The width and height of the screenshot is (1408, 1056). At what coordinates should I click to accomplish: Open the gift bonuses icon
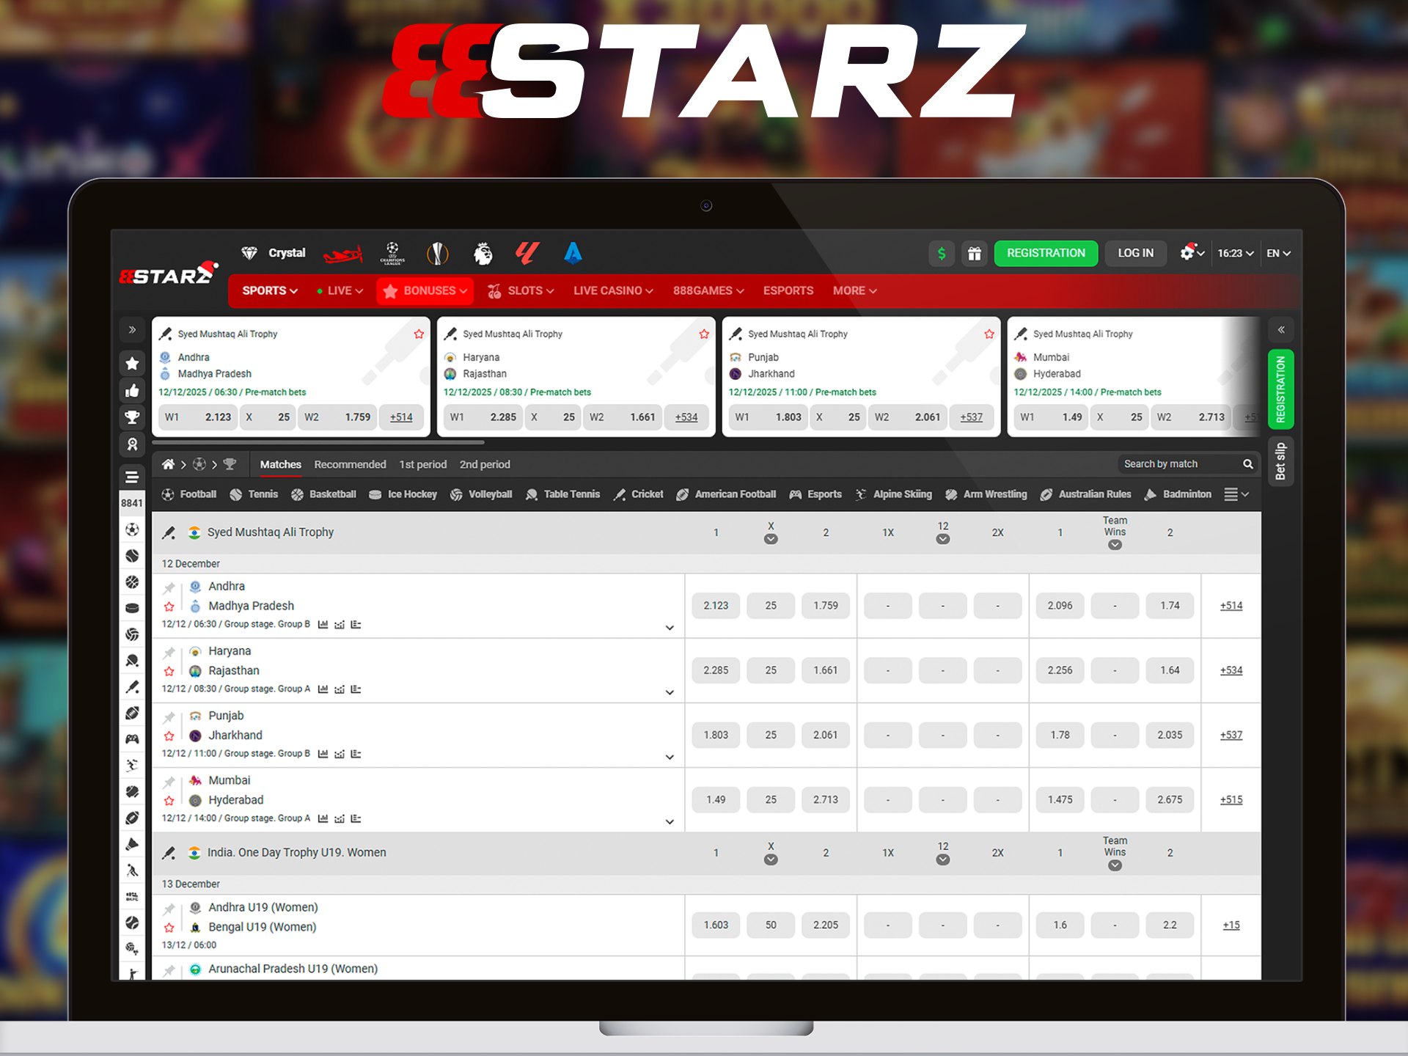click(974, 253)
